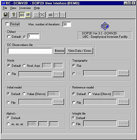Open the Help menu

tap(37, 8)
